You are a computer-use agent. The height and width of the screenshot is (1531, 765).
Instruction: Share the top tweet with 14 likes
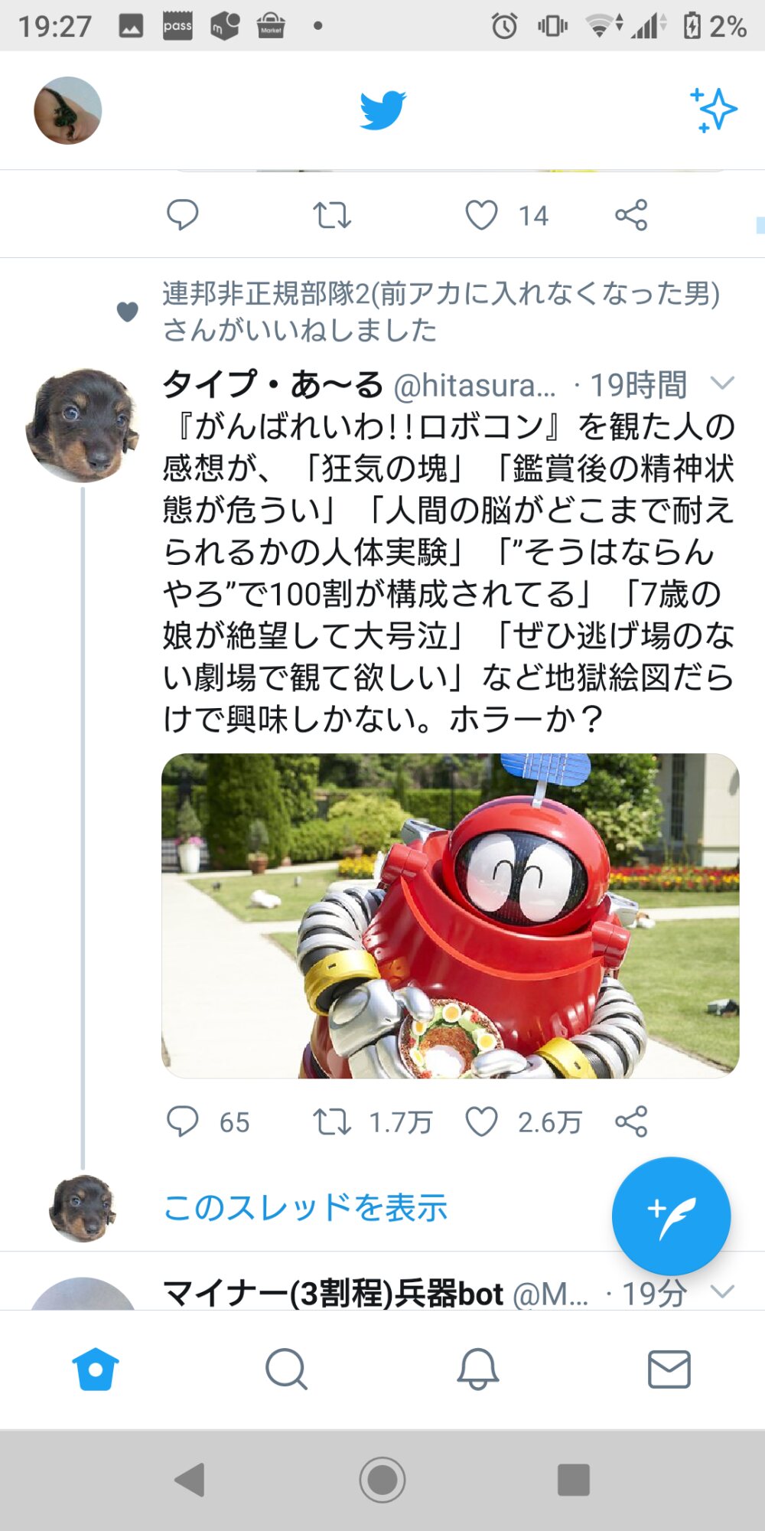pyautogui.click(x=631, y=215)
